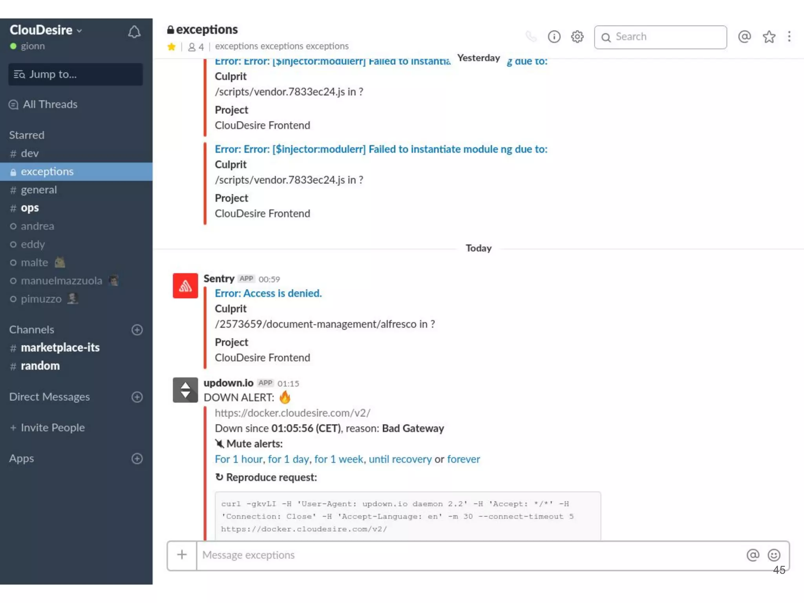Mute alerts using until recovery link
This screenshot has width=804, height=603.
[x=400, y=459]
